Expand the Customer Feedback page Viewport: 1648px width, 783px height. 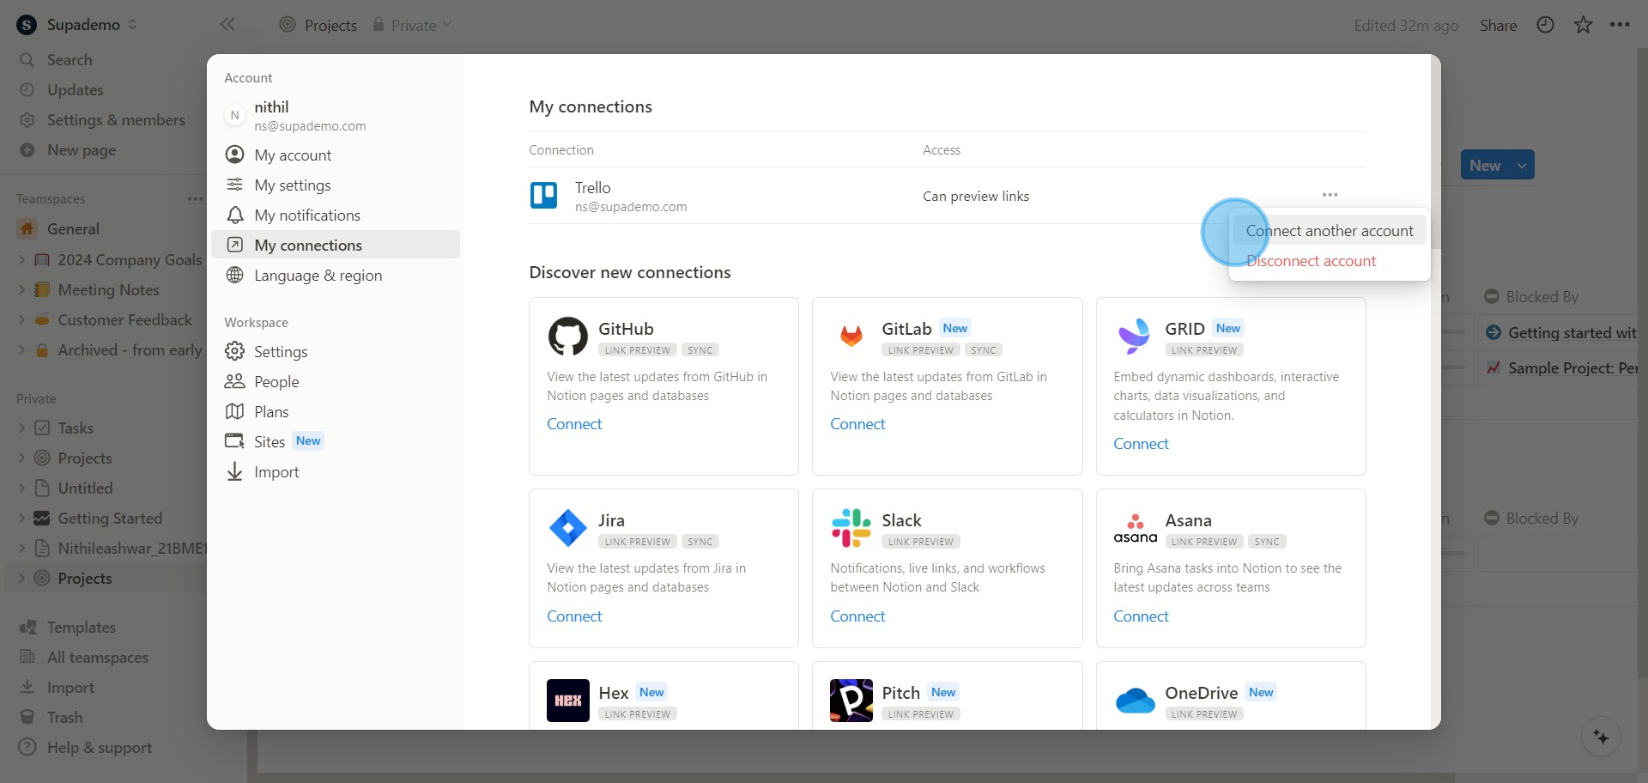(21, 320)
